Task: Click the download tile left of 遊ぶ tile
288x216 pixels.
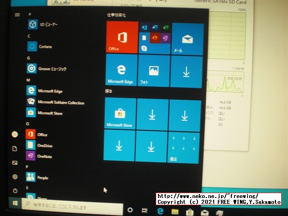Action: (151, 146)
